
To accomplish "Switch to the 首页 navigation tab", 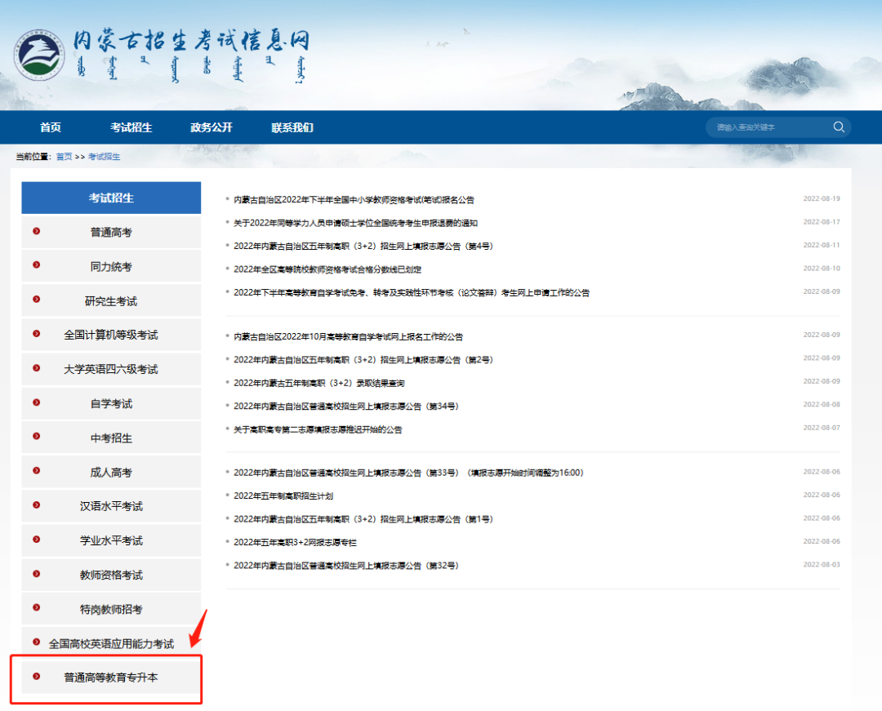I will click(x=51, y=127).
